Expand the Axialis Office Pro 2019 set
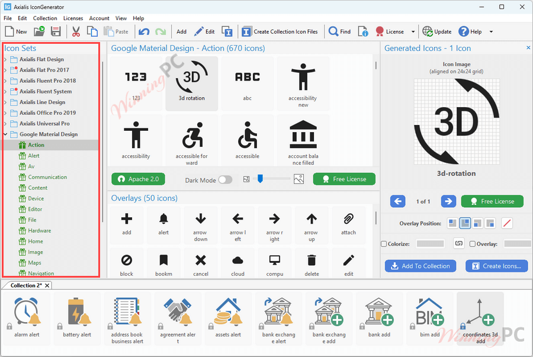This screenshot has height=357, width=533. (x=5, y=112)
